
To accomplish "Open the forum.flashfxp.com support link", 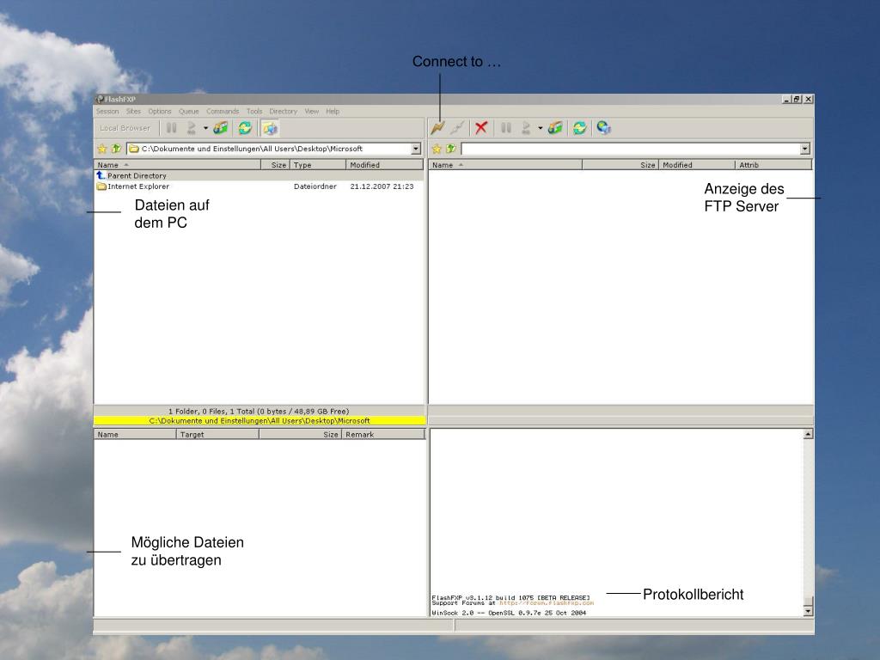I will [x=547, y=603].
